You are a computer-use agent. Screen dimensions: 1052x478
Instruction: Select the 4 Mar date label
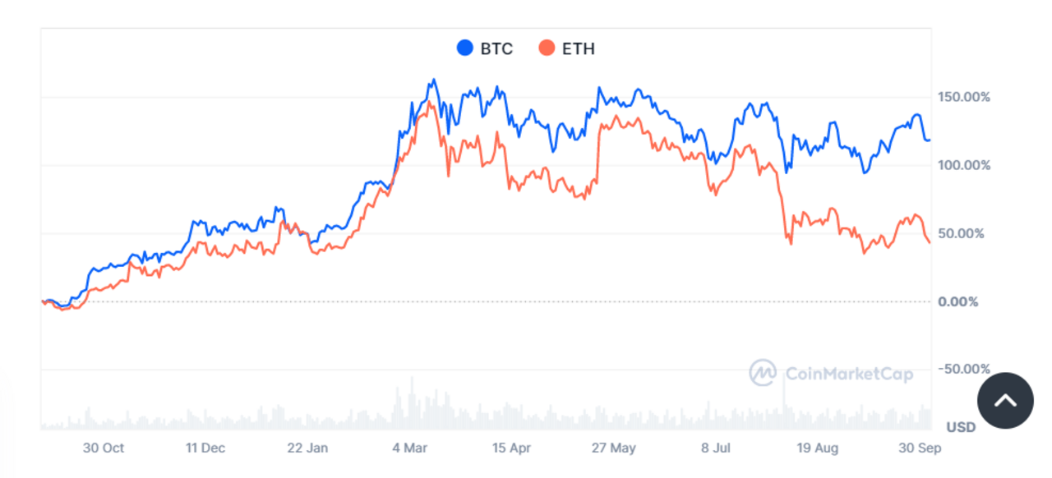410,448
